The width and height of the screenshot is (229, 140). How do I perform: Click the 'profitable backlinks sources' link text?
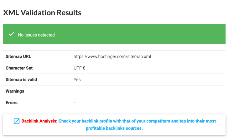click(x=114, y=128)
